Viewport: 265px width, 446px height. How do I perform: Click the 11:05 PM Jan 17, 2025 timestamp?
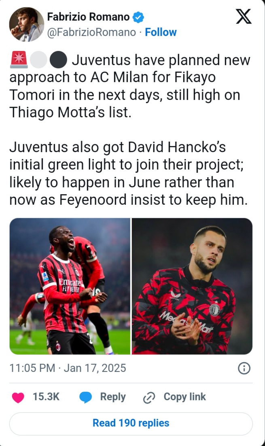pos(68,368)
